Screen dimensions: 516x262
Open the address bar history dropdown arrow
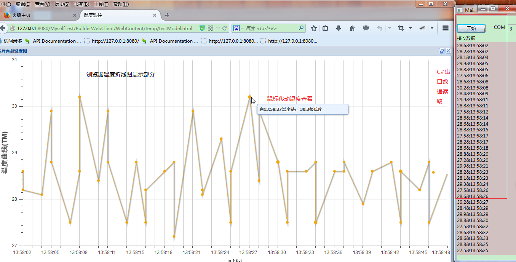click(x=218, y=28)
